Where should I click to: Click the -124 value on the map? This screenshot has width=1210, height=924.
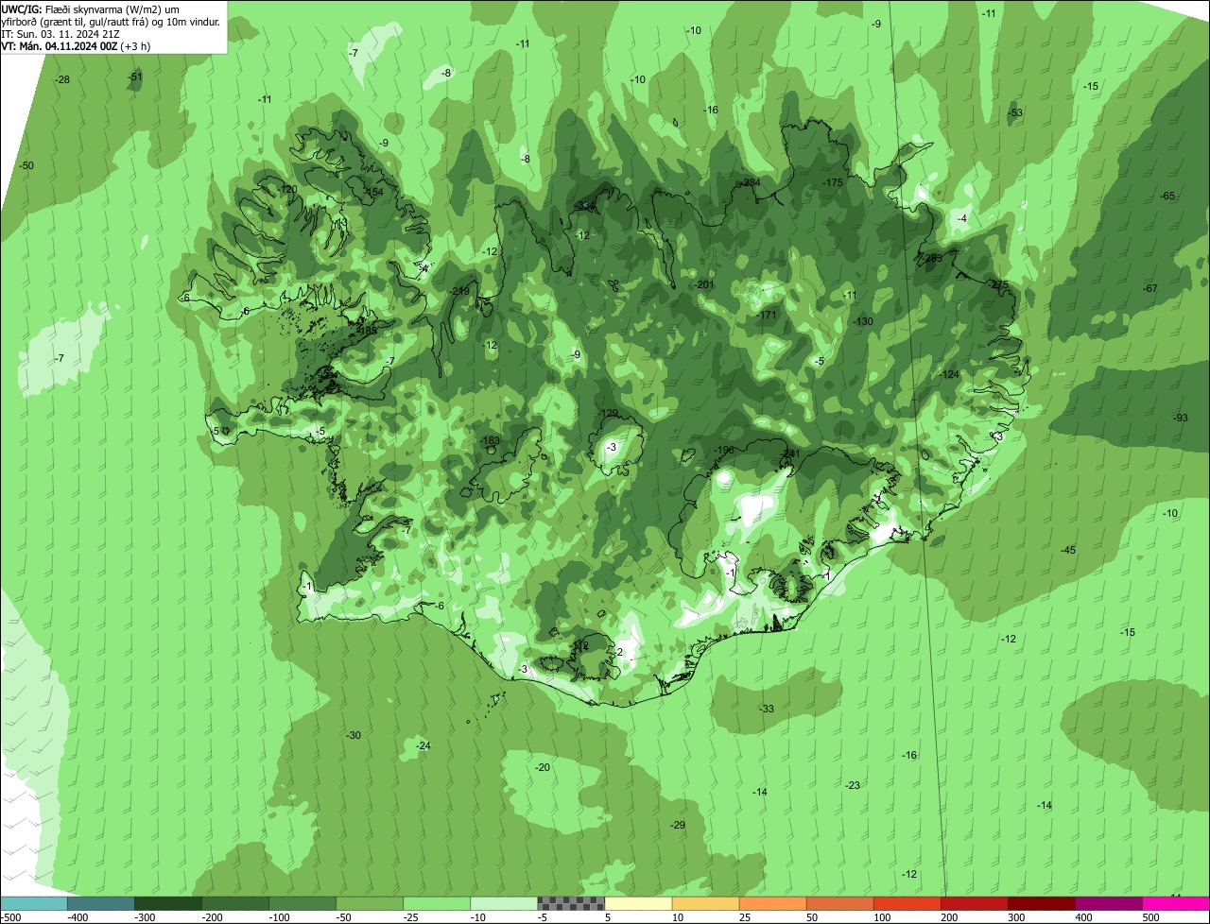pyautogui.click(x=950, y=375)
